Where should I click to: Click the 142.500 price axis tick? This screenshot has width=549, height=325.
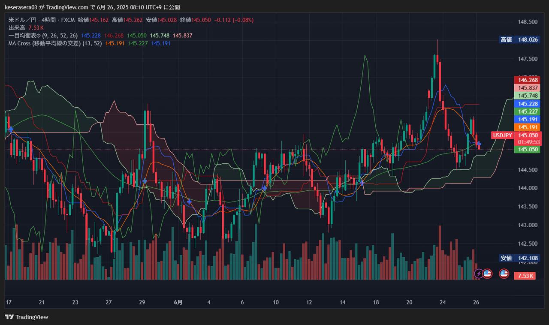pyautogui.click(x=528, y=244)
